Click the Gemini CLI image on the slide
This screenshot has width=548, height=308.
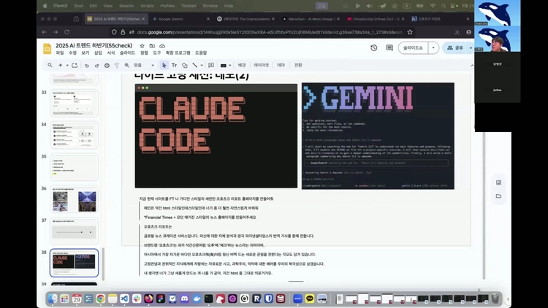pyautogui.click(x=378, y=136)
